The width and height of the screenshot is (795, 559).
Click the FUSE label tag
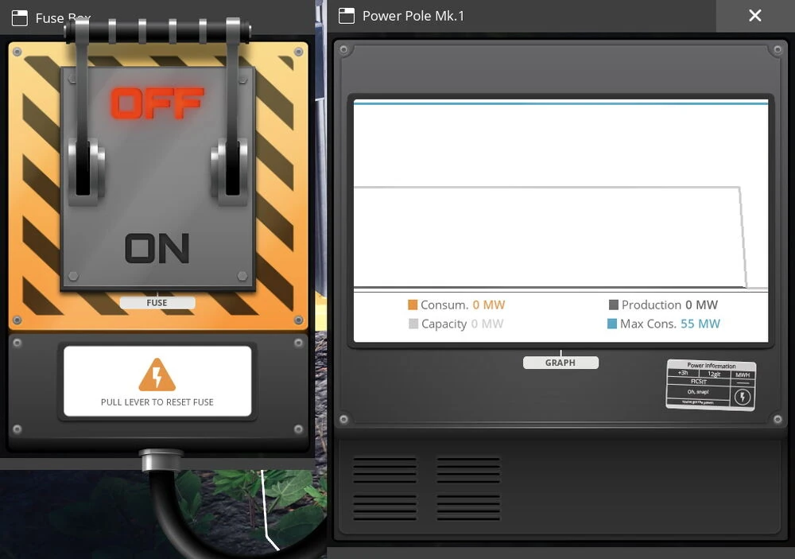(157, 303)
